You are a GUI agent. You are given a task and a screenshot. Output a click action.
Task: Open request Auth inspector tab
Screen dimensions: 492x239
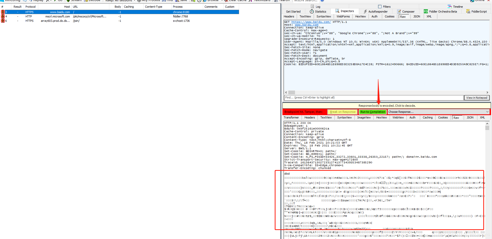(x=375, y=16)
